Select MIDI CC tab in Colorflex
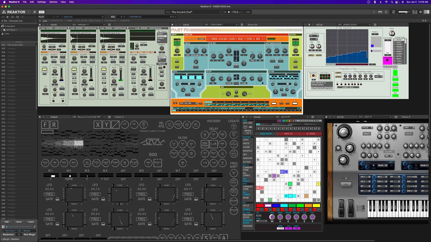431x242 pixels. click(x=289, y=134)
